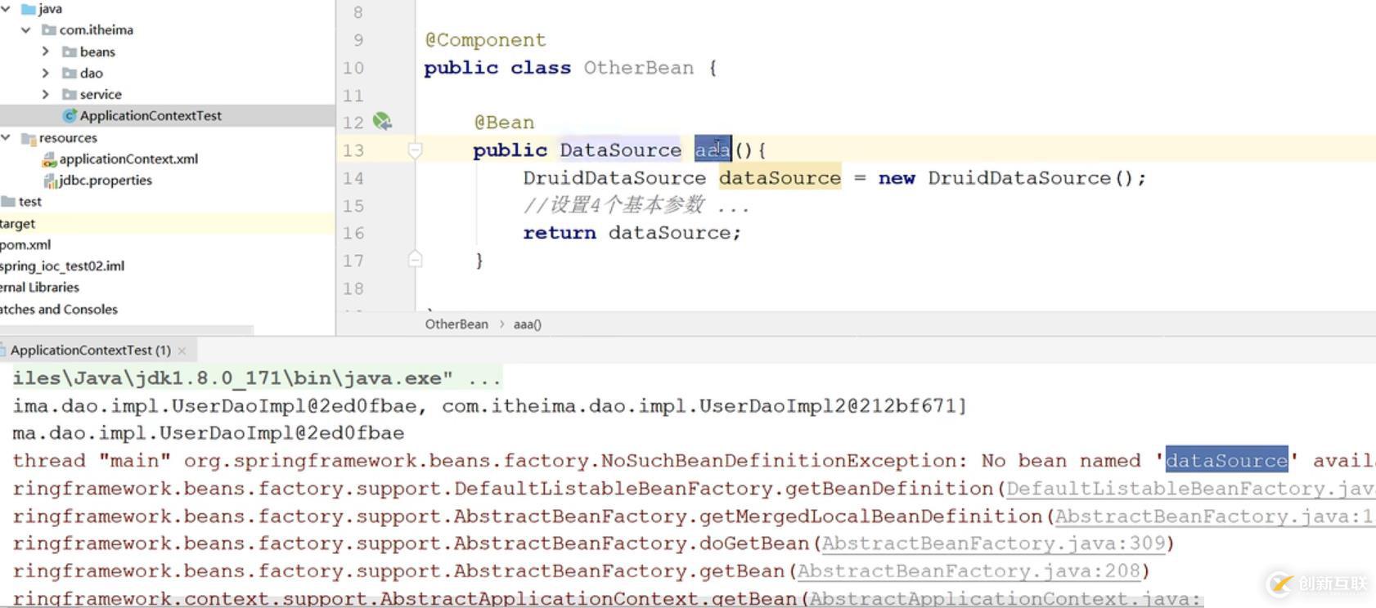Open the DefaultListableBeanFactory.java stack trace link
The height and width of the screenshot is (608, 1376).
point(1190,489)
